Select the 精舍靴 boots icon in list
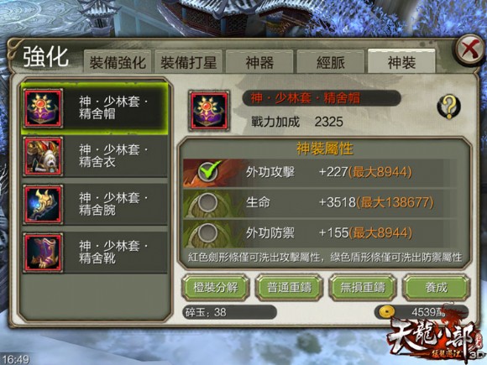The image size is (487, 365). point(44,253)
